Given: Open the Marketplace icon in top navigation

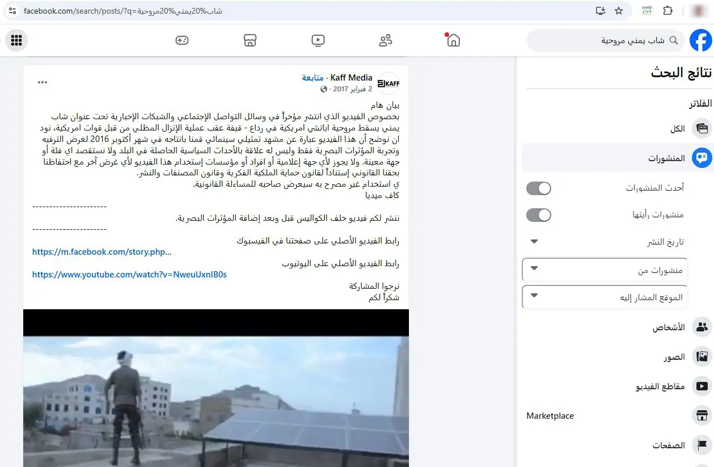Looking at the screenshot, I should 250,40.
